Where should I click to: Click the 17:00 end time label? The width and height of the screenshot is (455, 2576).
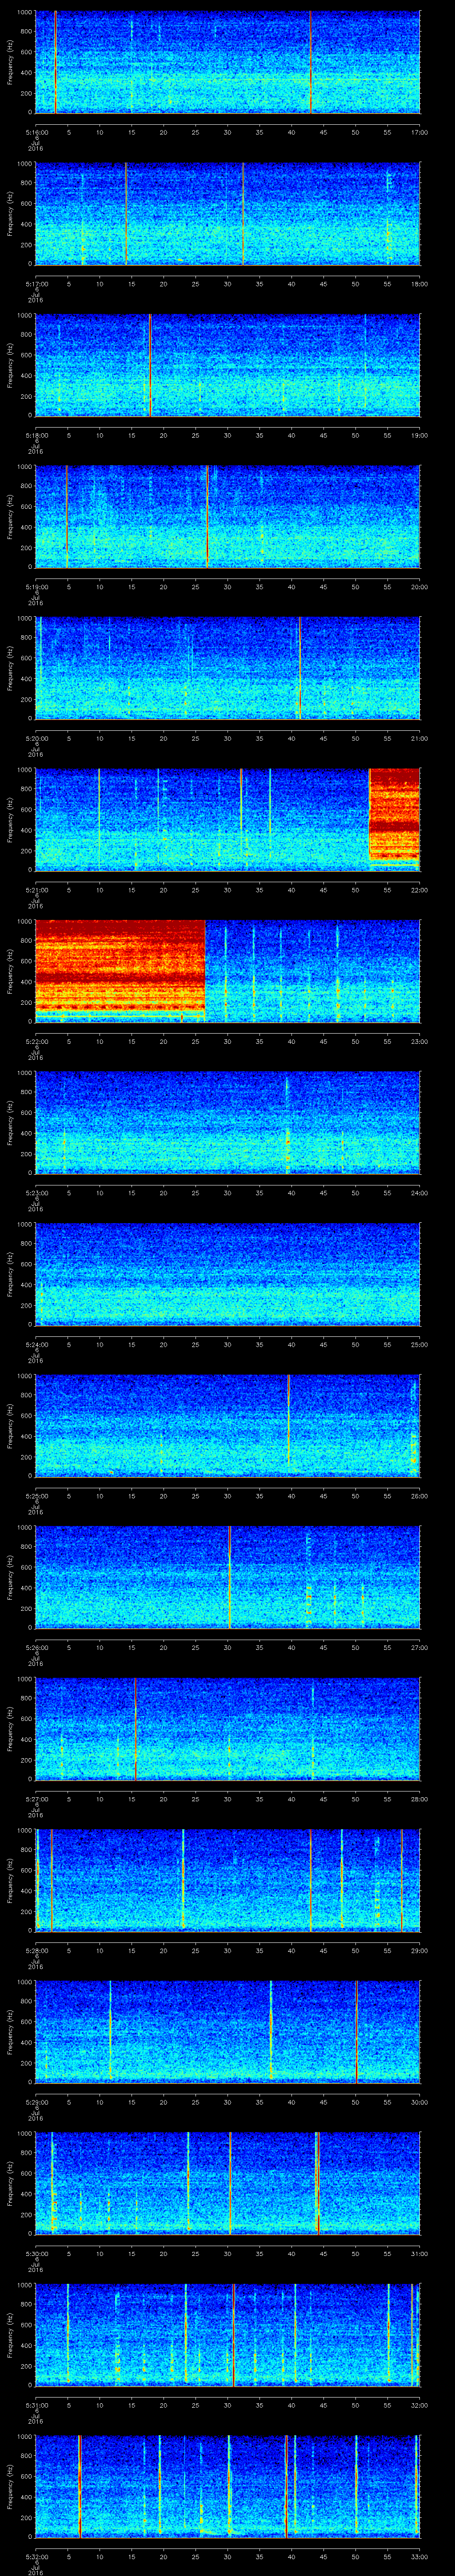419,132
